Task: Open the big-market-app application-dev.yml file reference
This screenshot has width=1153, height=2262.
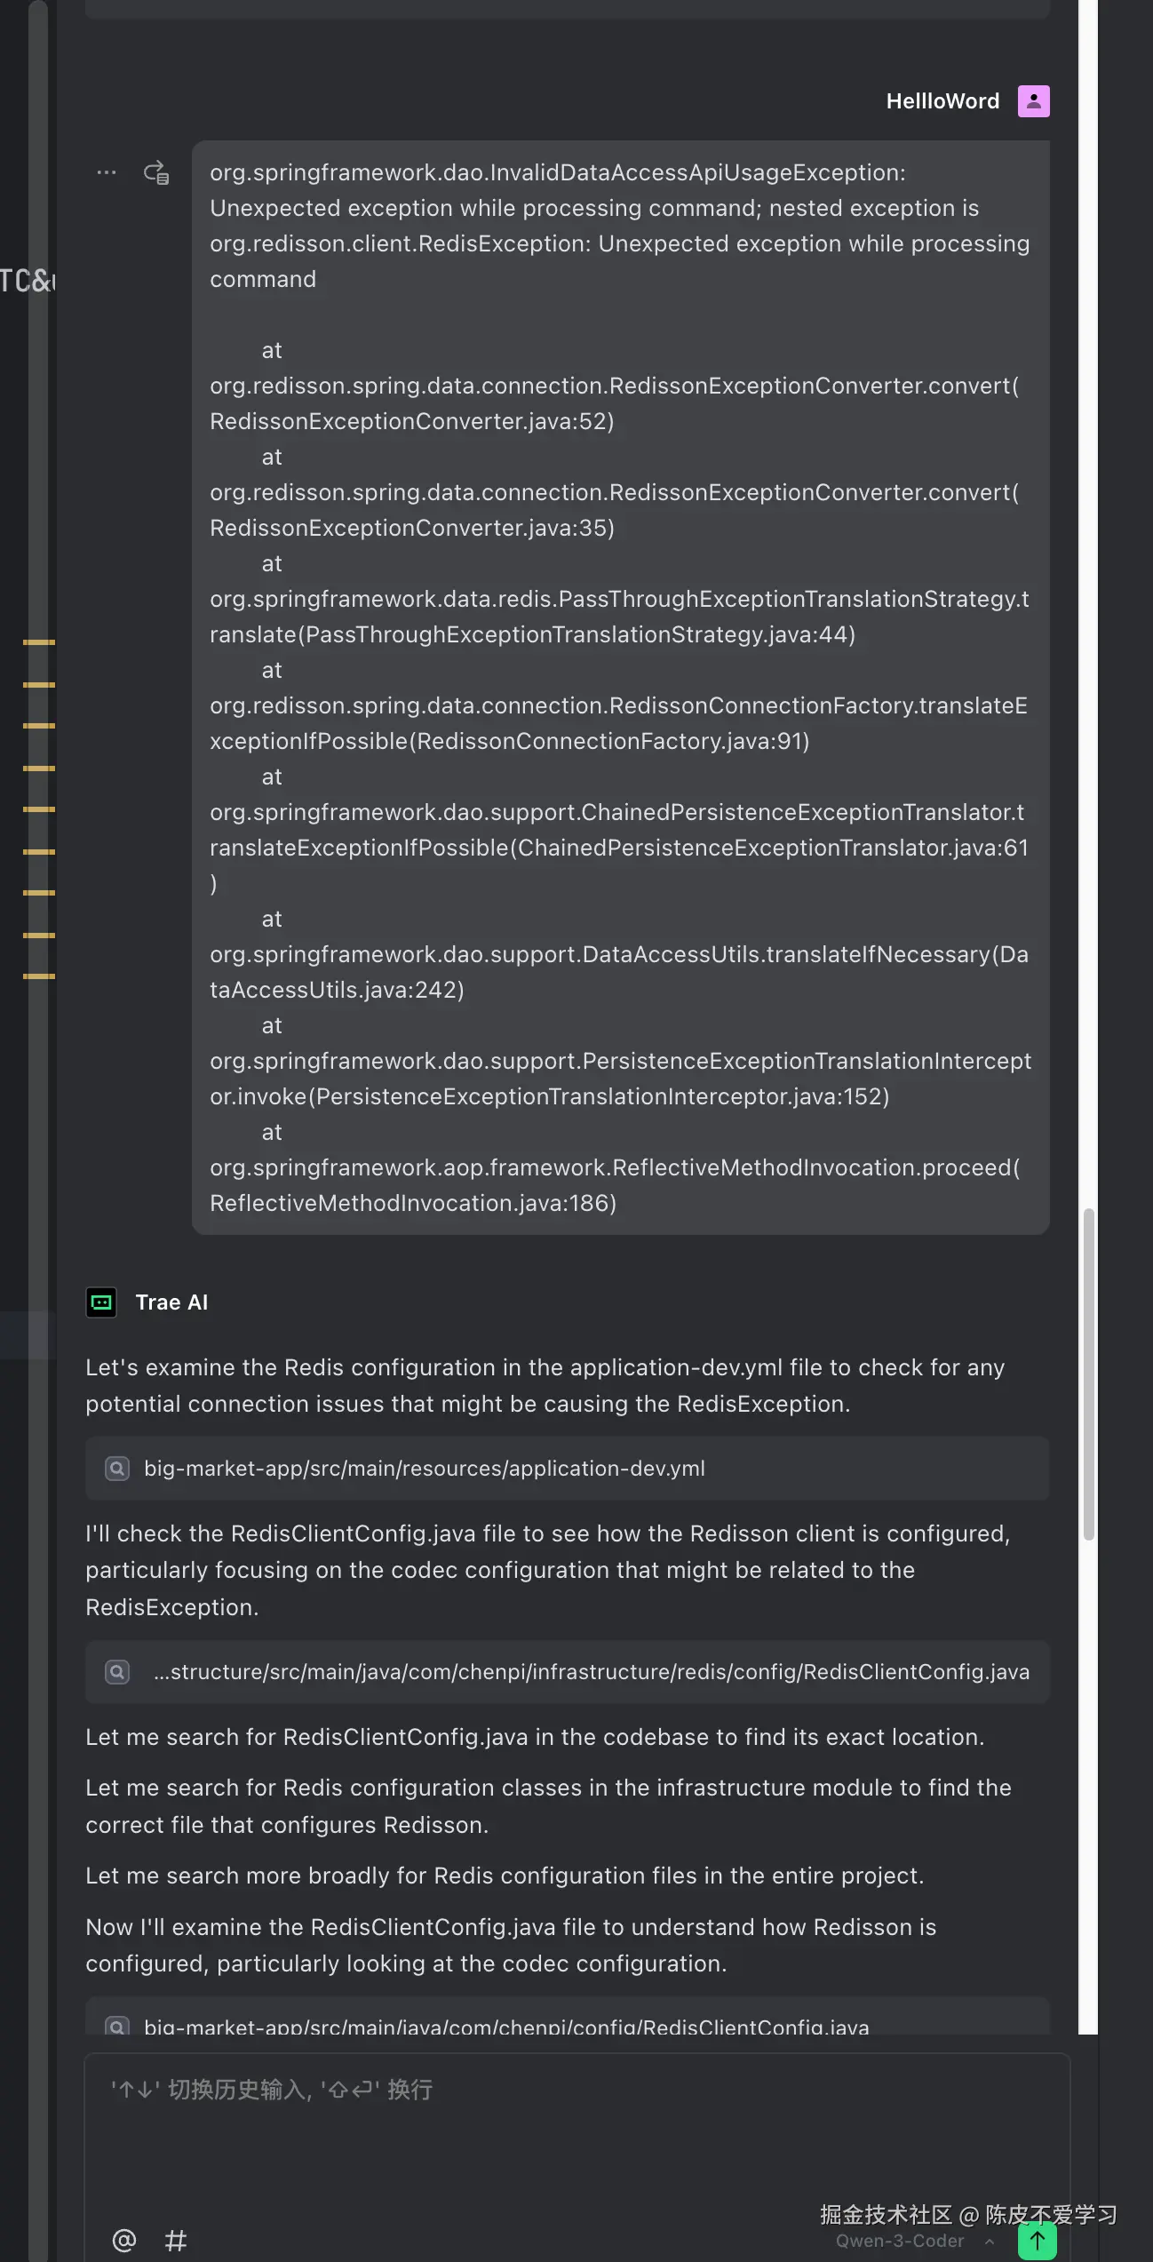Action: coord(425,1469)
